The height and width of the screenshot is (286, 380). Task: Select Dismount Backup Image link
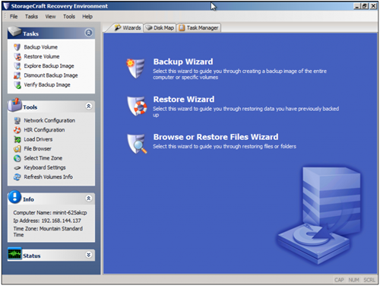point(51,75)
